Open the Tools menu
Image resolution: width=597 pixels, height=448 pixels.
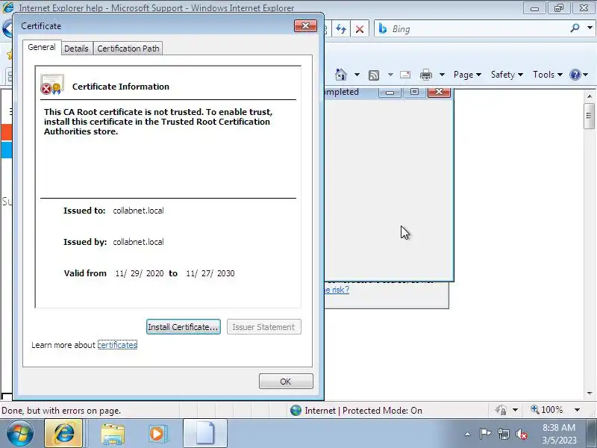tap(548, 75)
